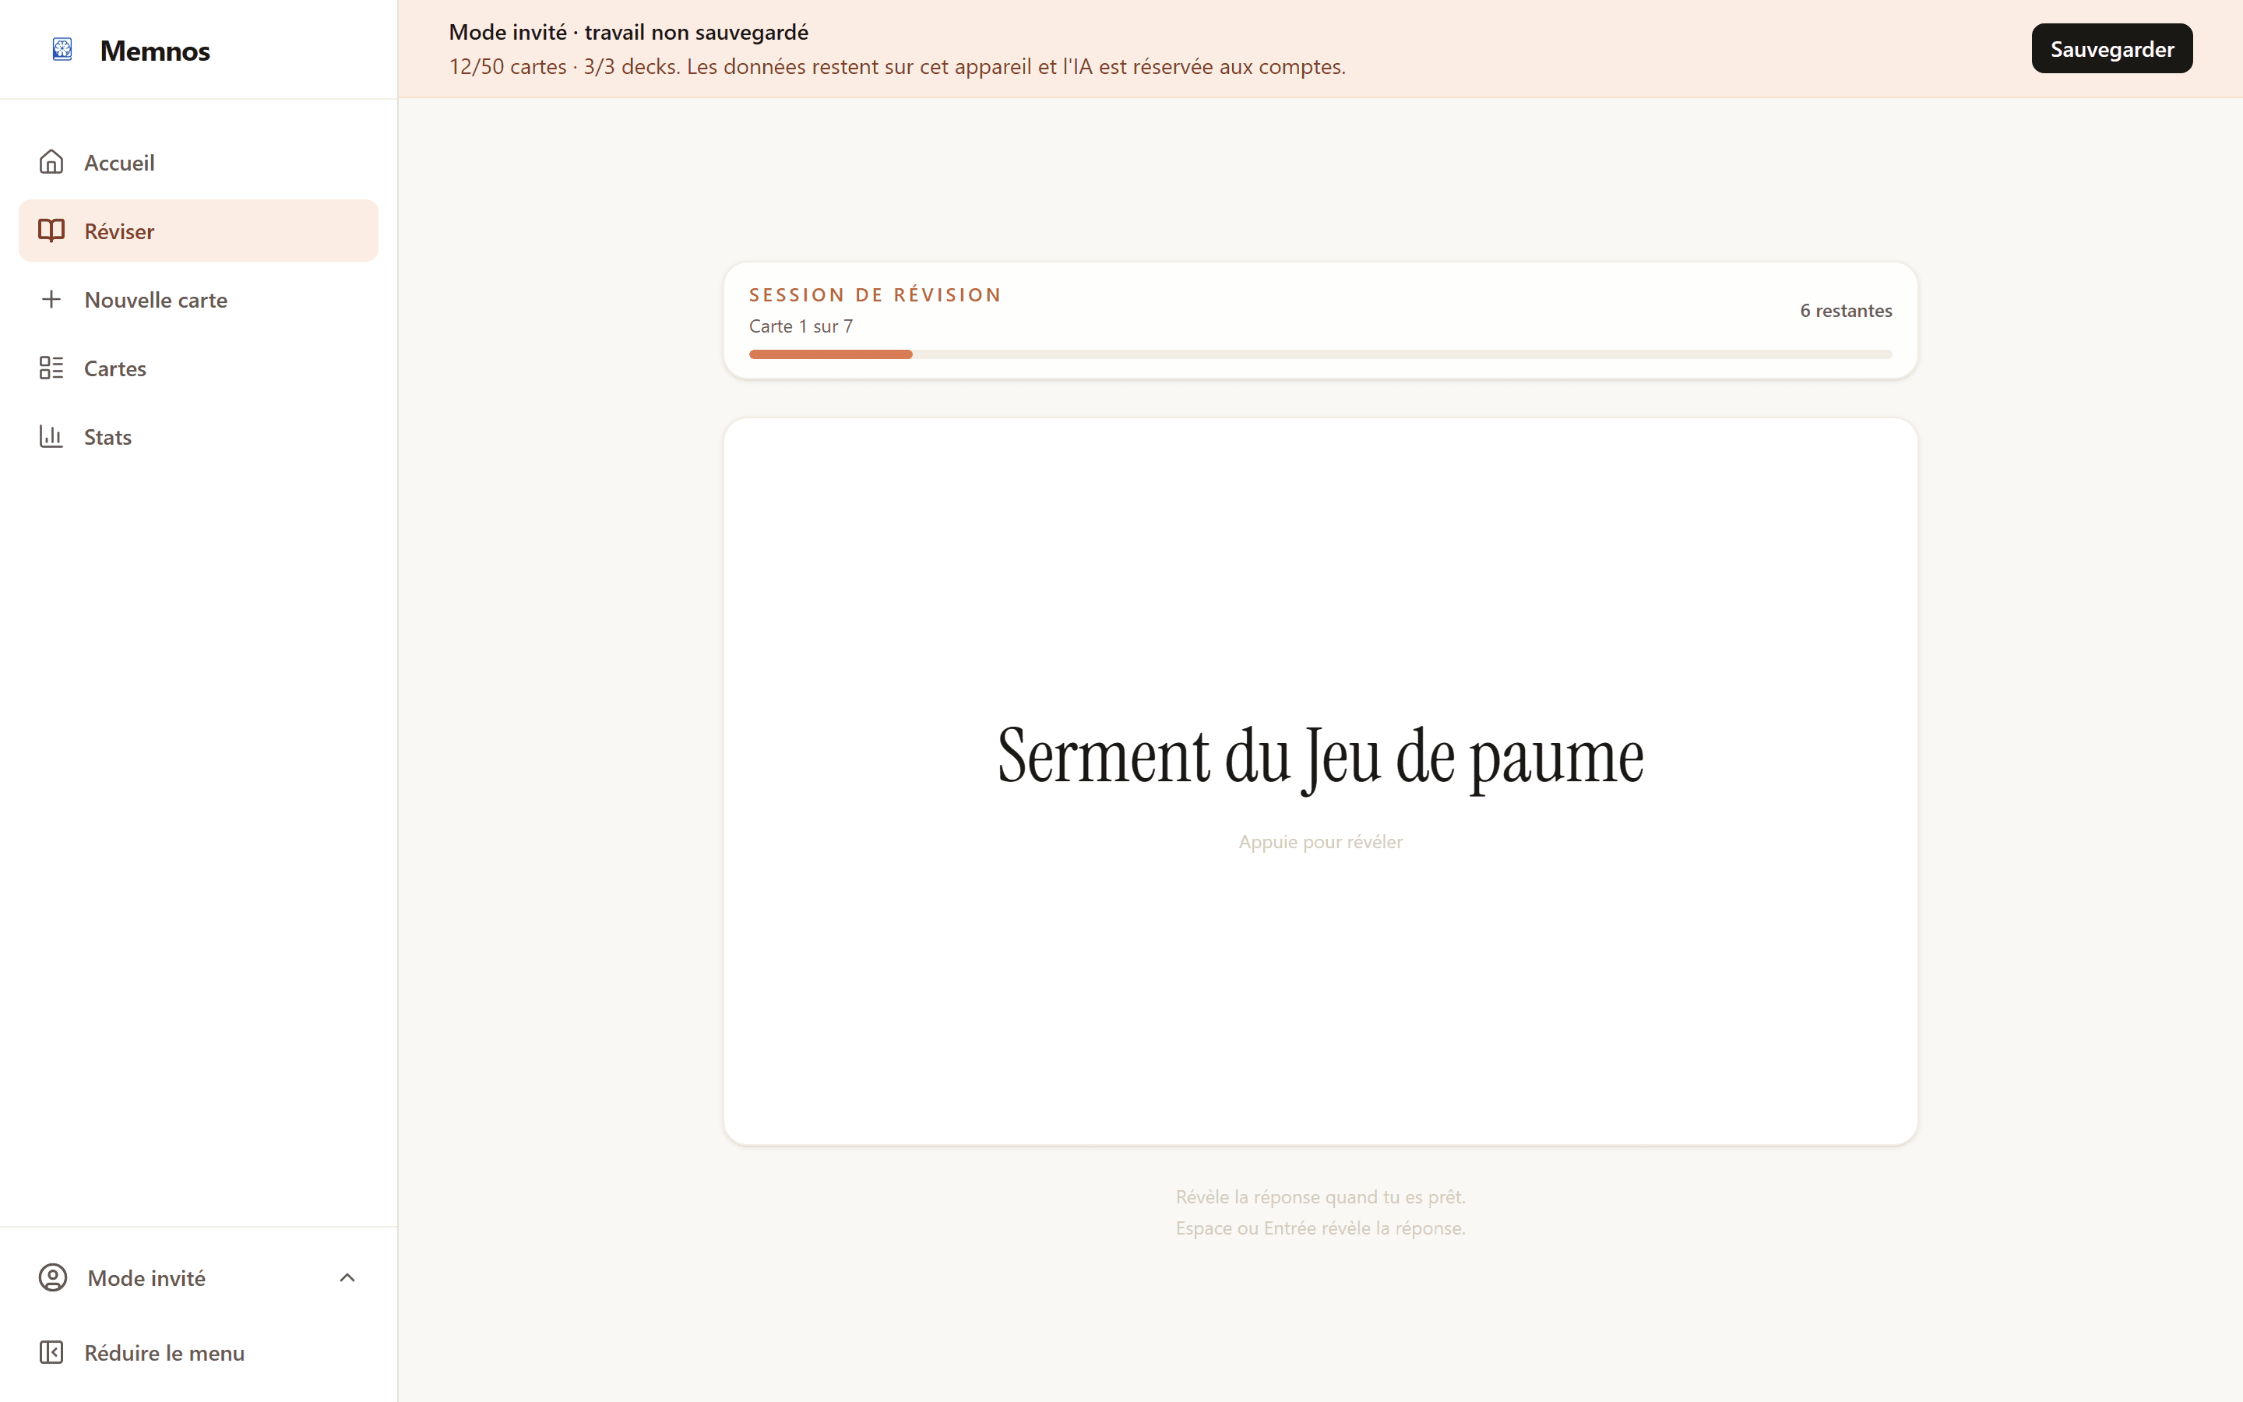This screenshot has width=2243, height=1402.
Task: Click the plus icon beside Nouvelle carte
Action: click(x=51, y=298)
